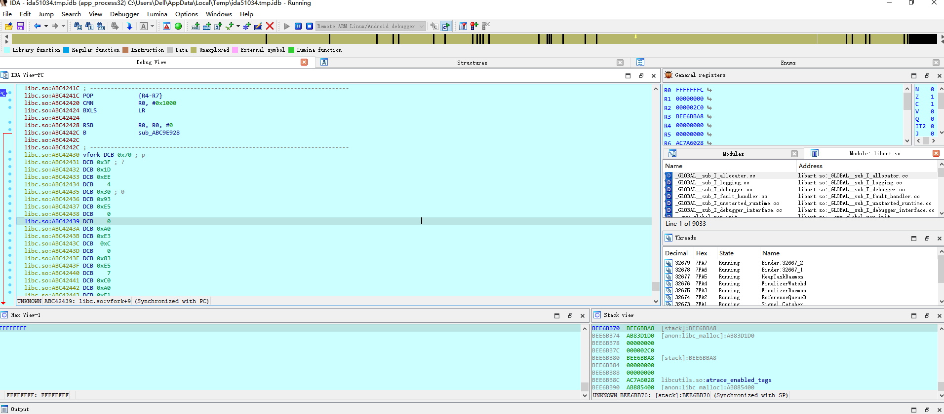Close the Debug View tab
The image size is (944, 414).
(304, 62)
